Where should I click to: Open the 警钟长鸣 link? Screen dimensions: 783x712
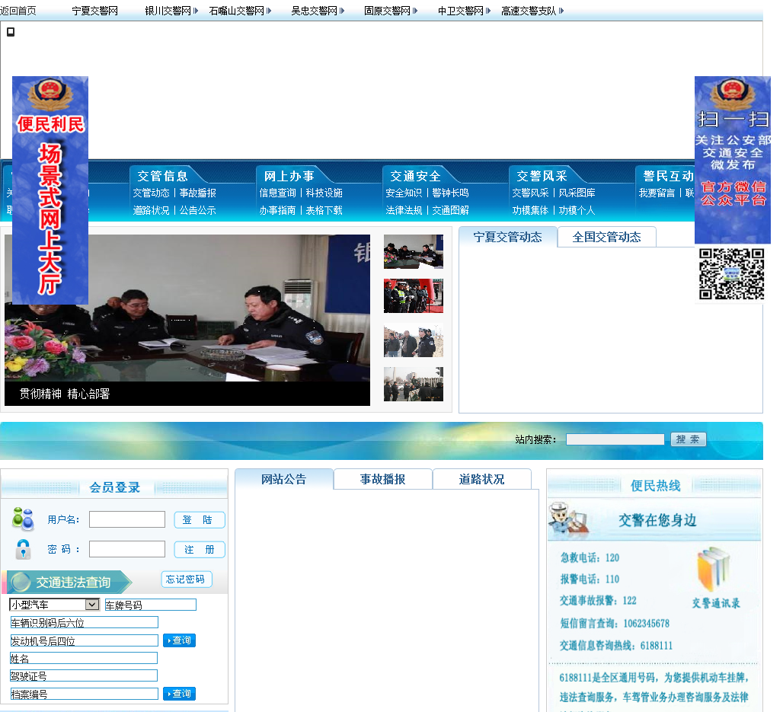(450, 193)
